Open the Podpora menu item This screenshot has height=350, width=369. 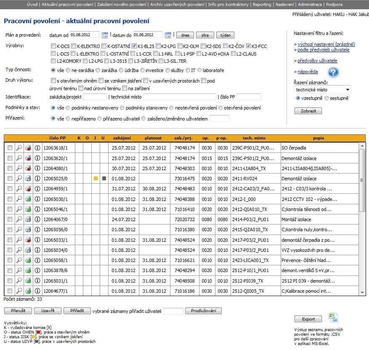pos(334,5)
